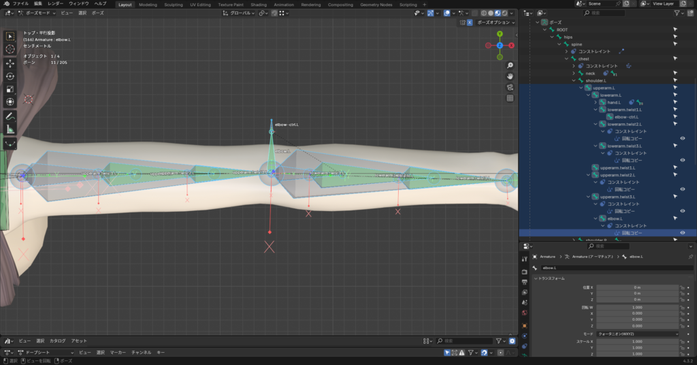Click the 選択 menu in the viewport header

(82, 13)
